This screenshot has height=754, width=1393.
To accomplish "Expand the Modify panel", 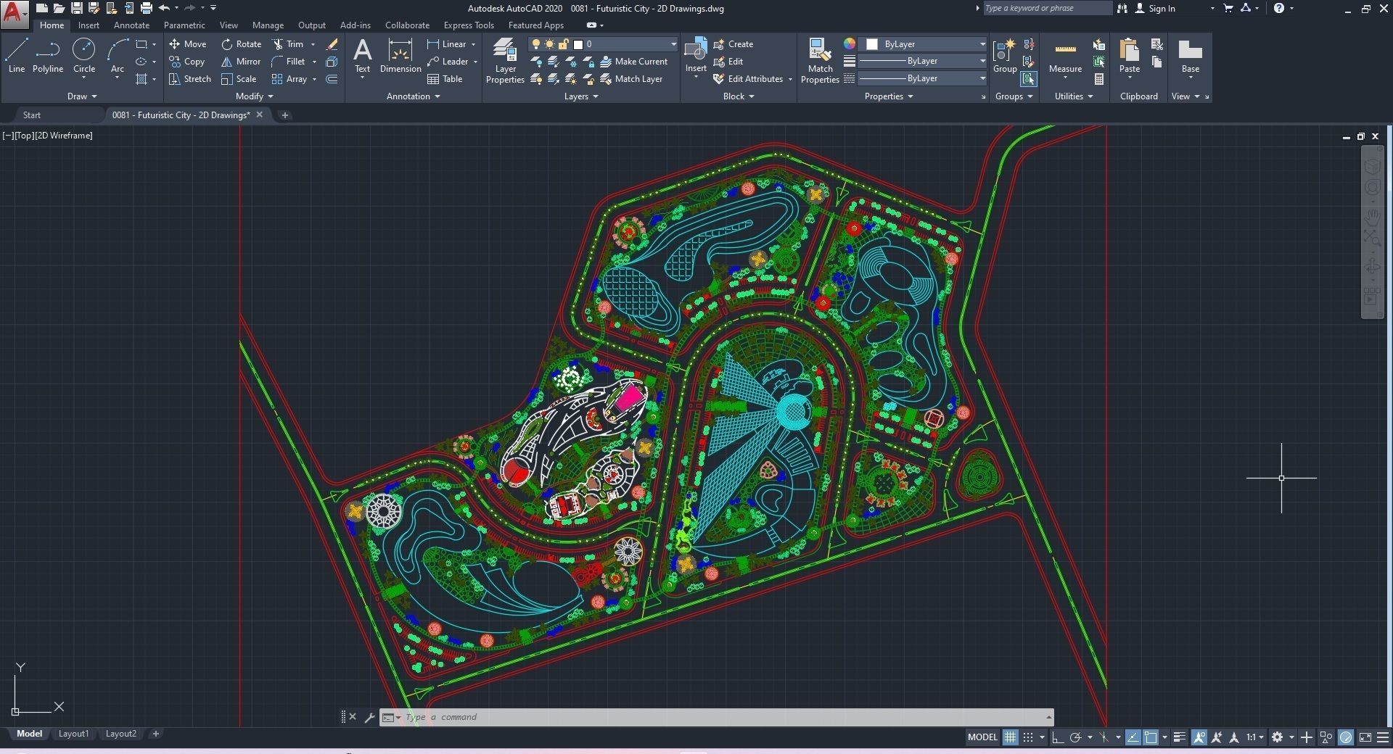I will (x=255, y=96).
